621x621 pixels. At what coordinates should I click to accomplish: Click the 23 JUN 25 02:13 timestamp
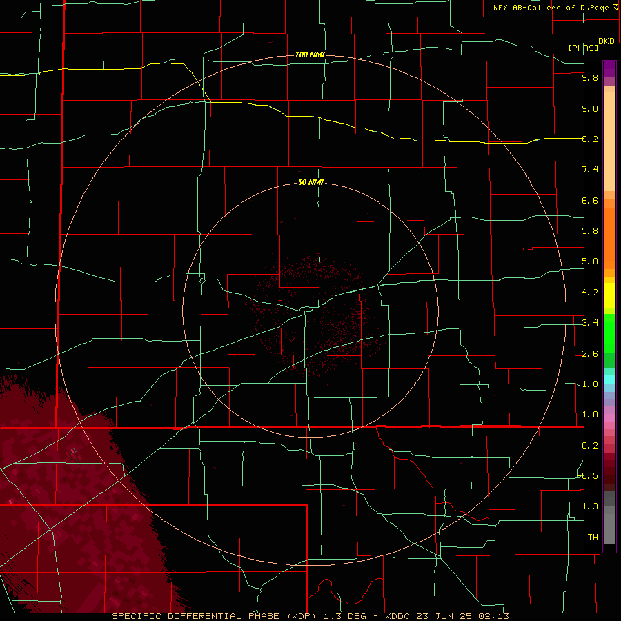462,616
